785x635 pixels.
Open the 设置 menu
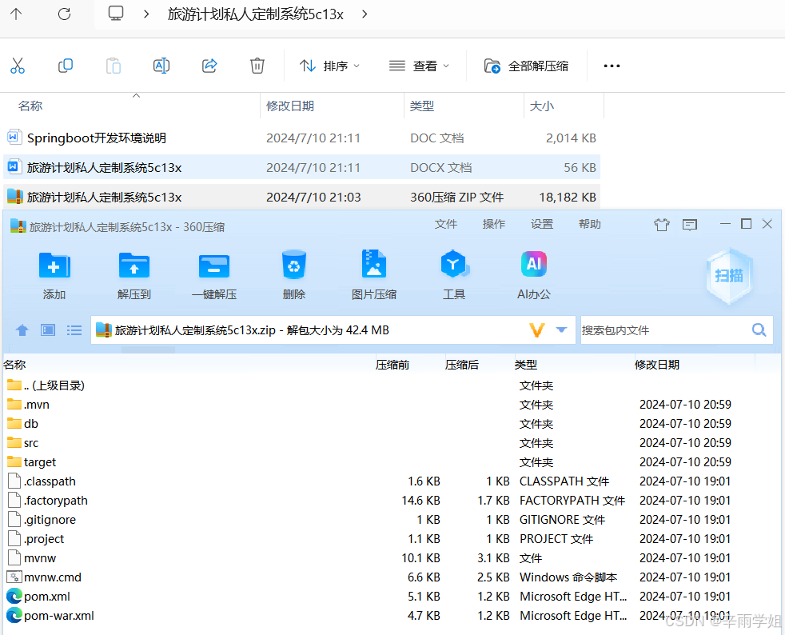[x=541, y=224]
